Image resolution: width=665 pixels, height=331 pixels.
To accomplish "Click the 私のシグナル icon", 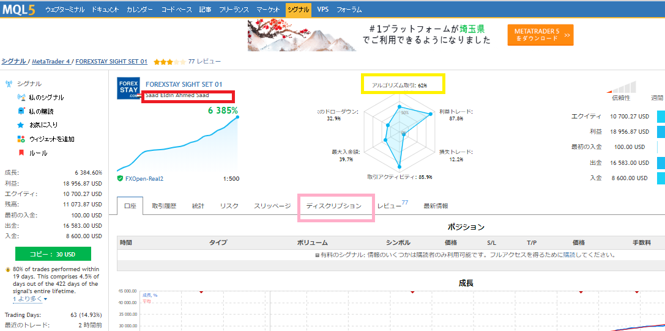I will click(21, 97).
